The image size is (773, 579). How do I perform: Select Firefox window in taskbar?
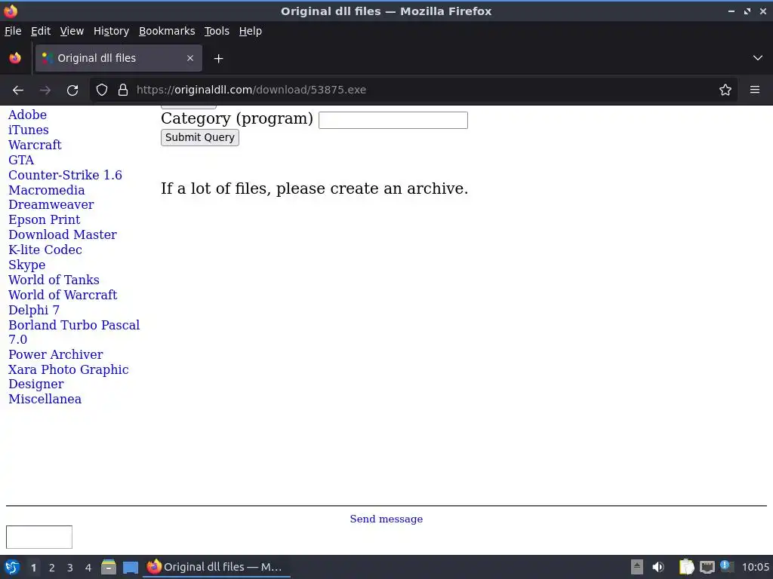point(217,567)
